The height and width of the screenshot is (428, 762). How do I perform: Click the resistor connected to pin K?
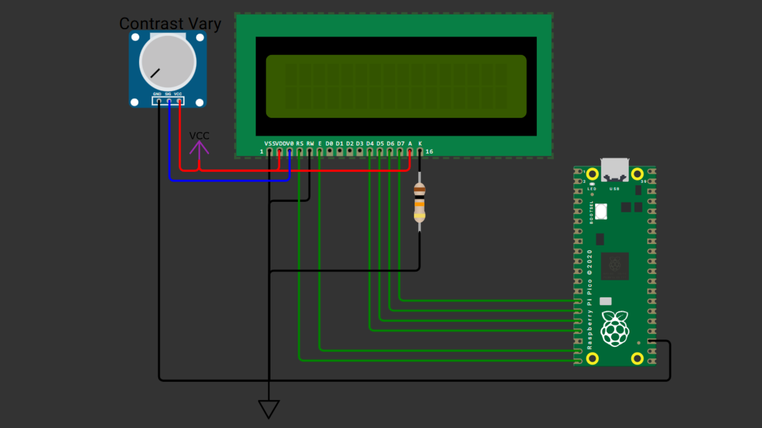click(x=419, y=202)
